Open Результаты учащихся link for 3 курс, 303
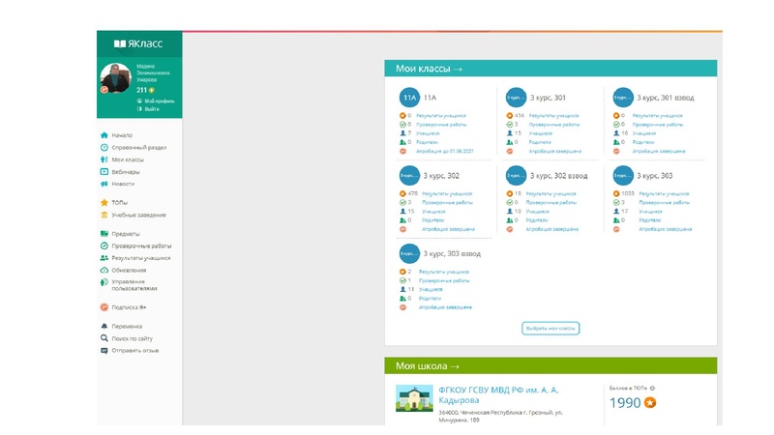 pos(658,194)
